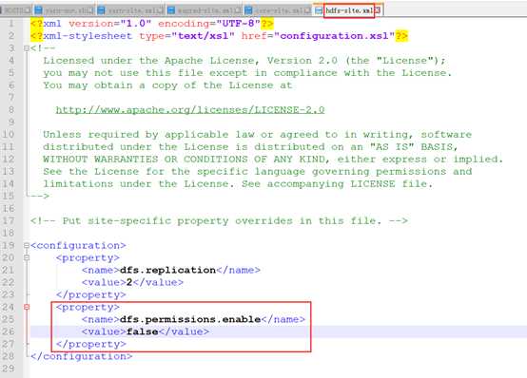Click the saved-file icon on the hdfs-site.xml tab
This screenshot has width=527, height=378.
coord(319,10)
